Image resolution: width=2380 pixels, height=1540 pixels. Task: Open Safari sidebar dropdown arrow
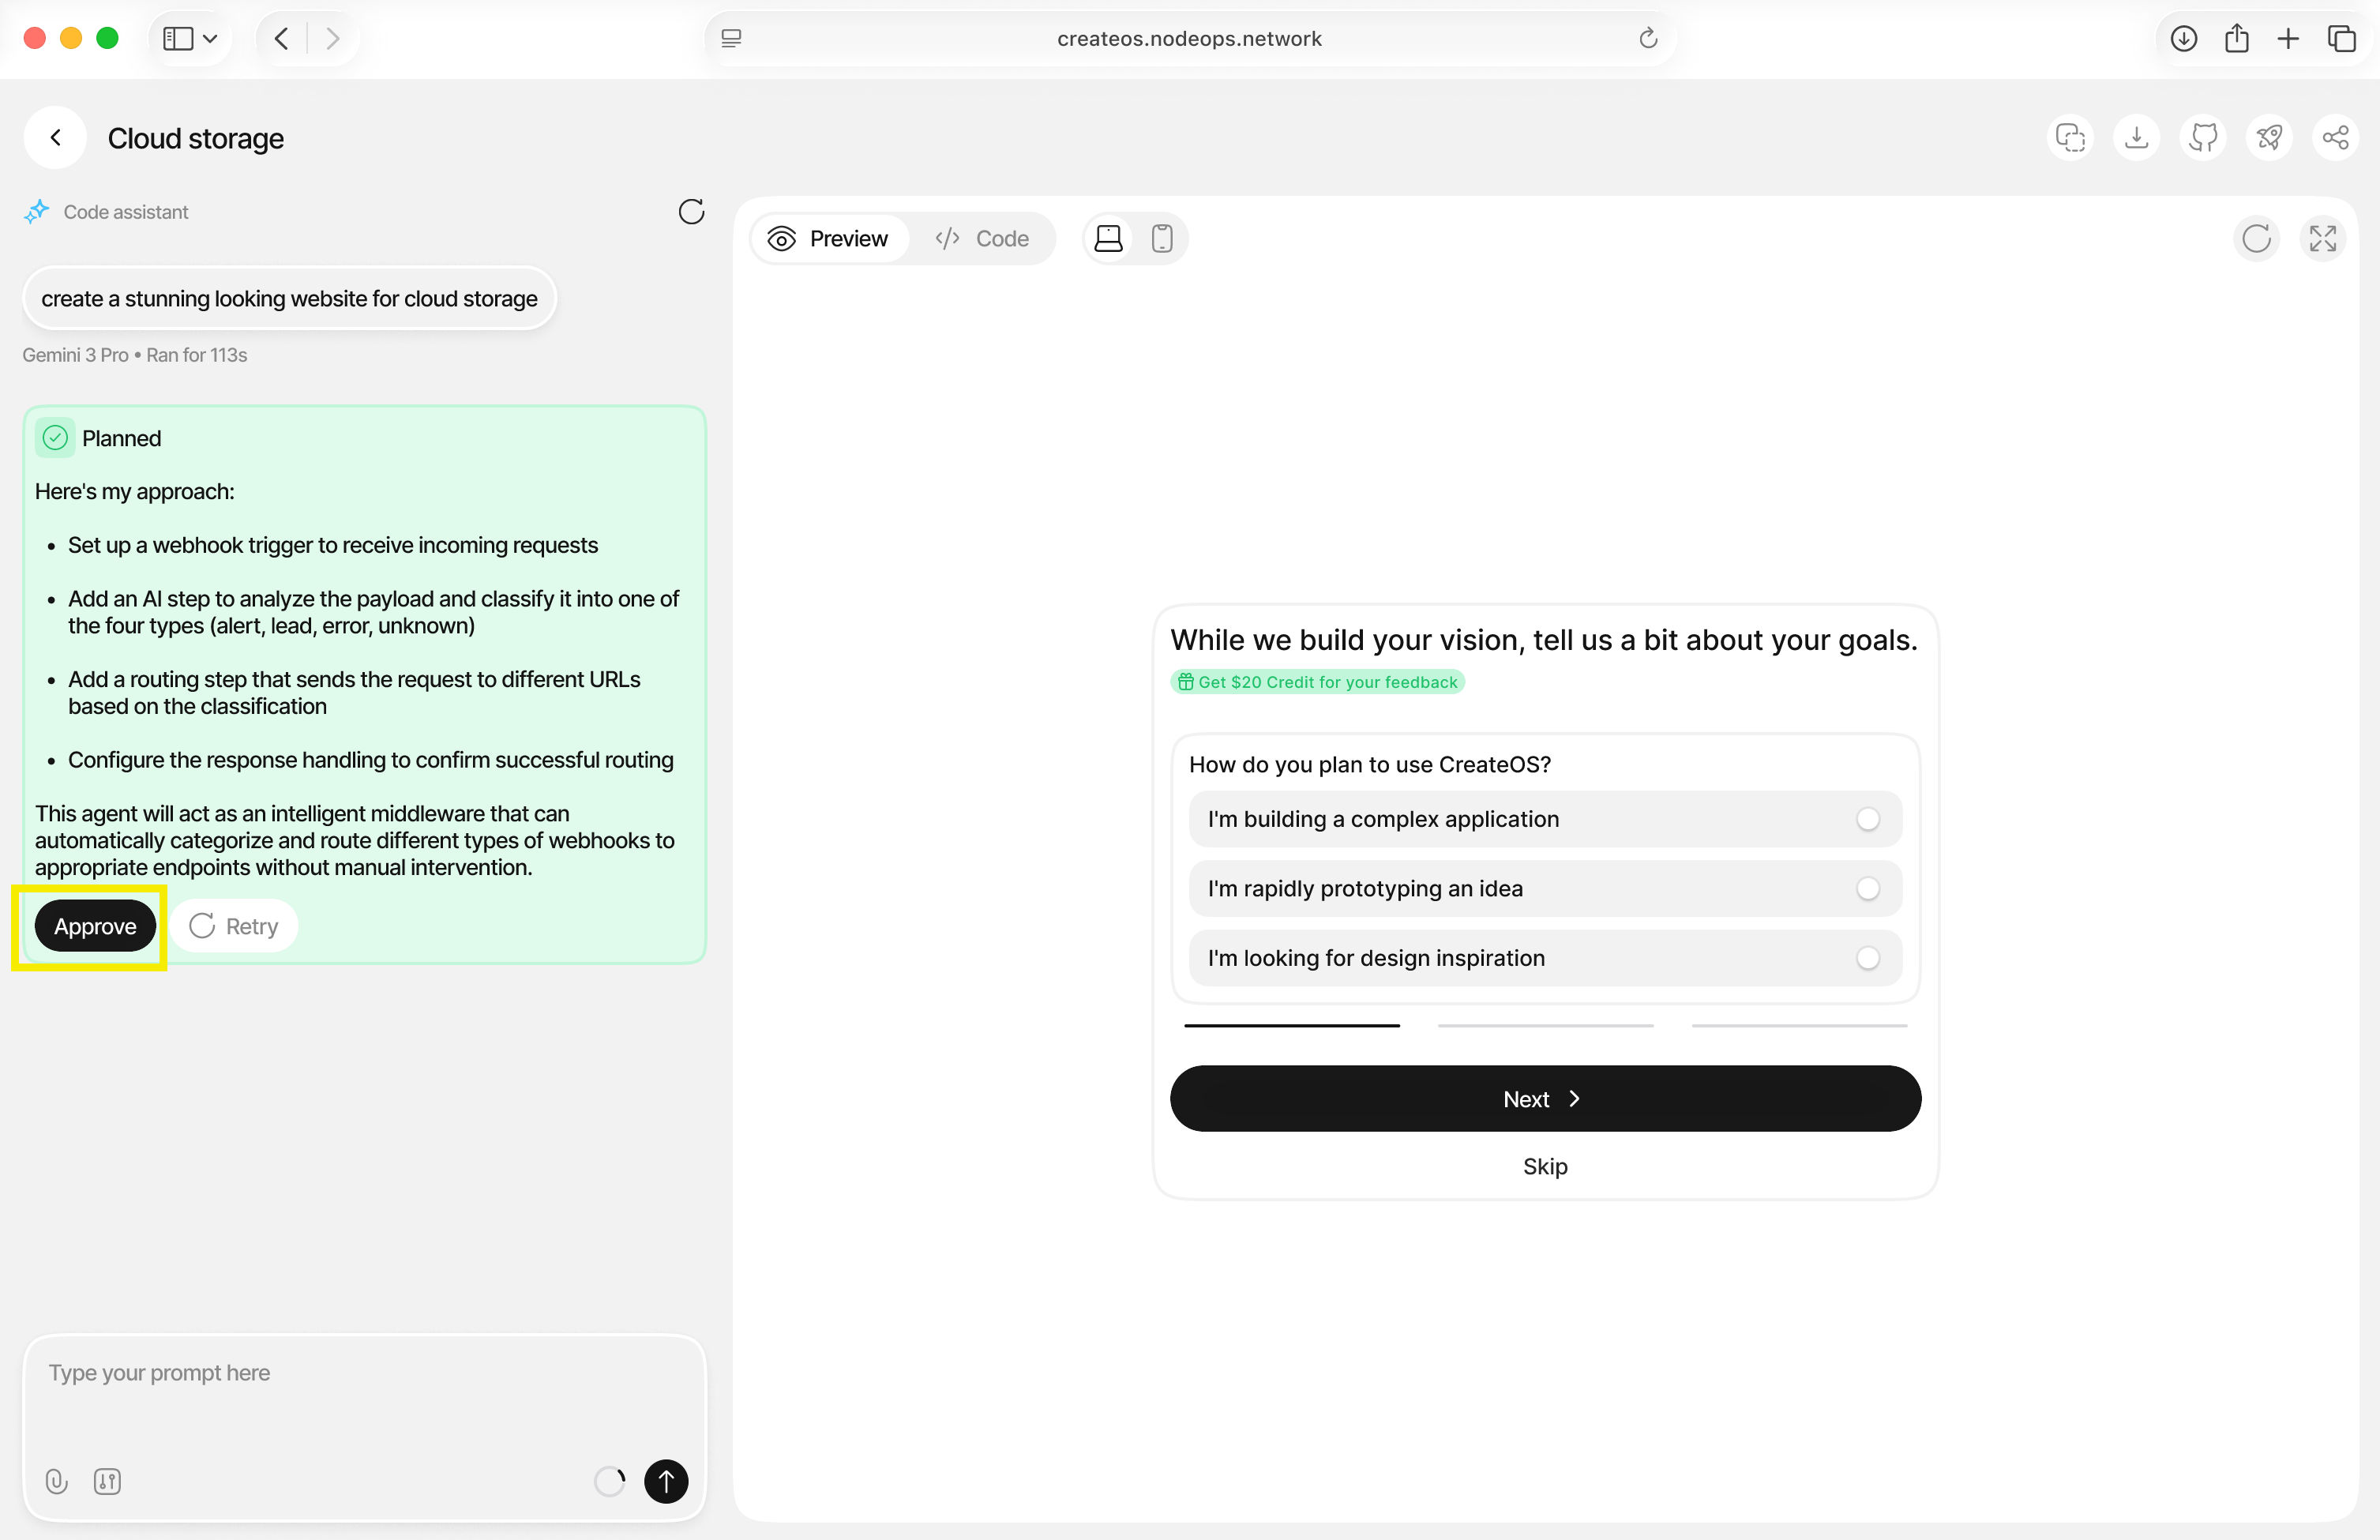pos(210,39)
